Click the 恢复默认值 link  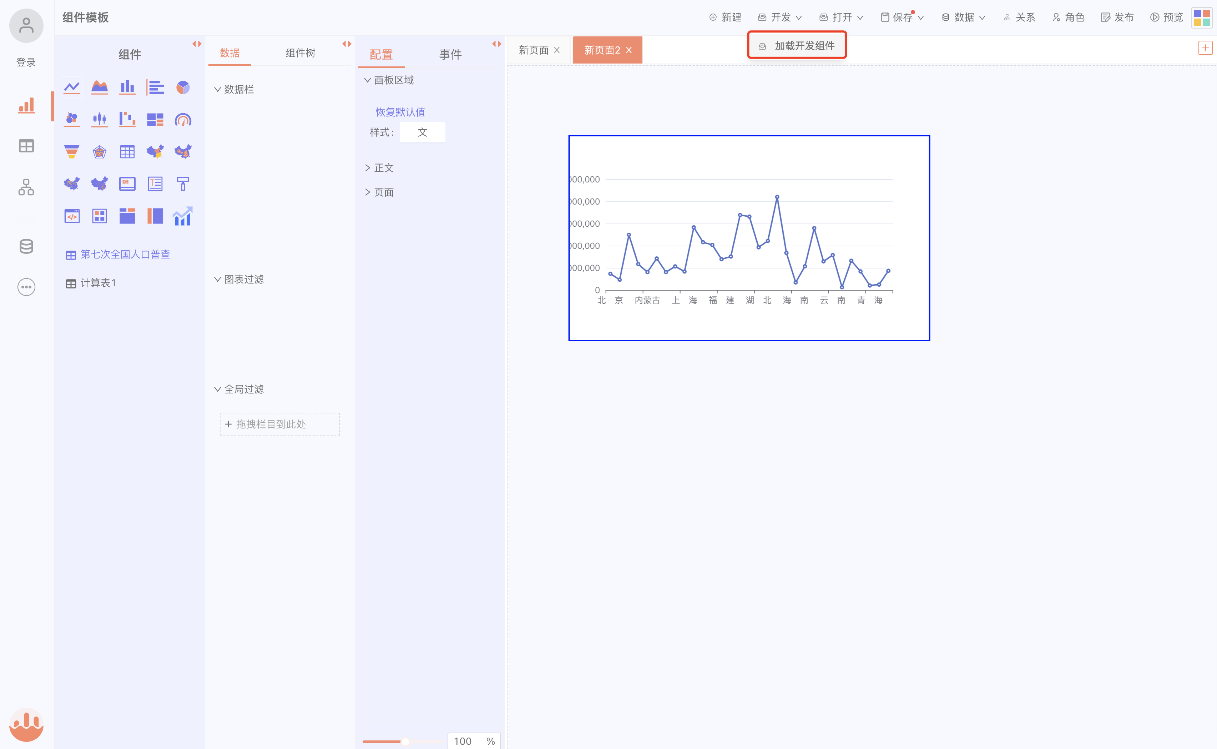click(400, 112)
